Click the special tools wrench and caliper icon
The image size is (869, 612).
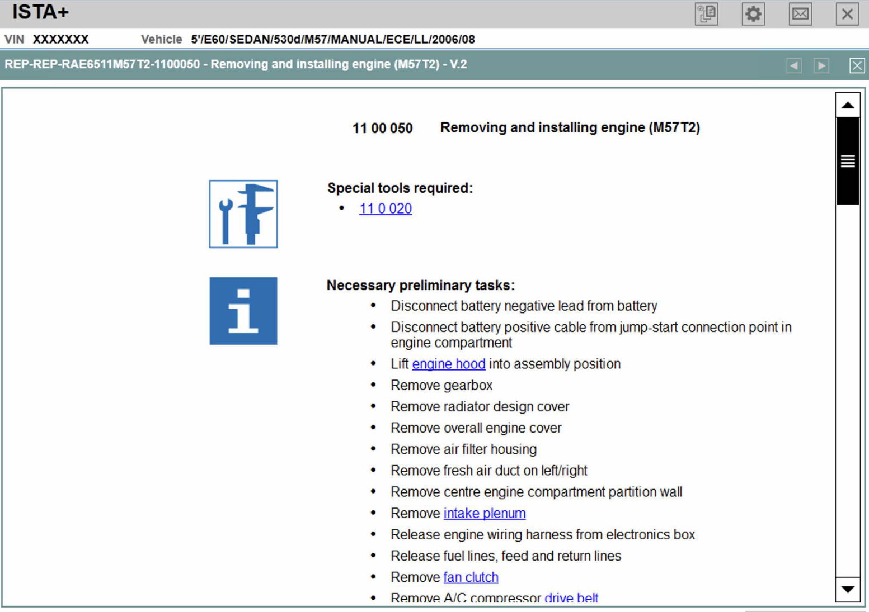pos(243,214)
